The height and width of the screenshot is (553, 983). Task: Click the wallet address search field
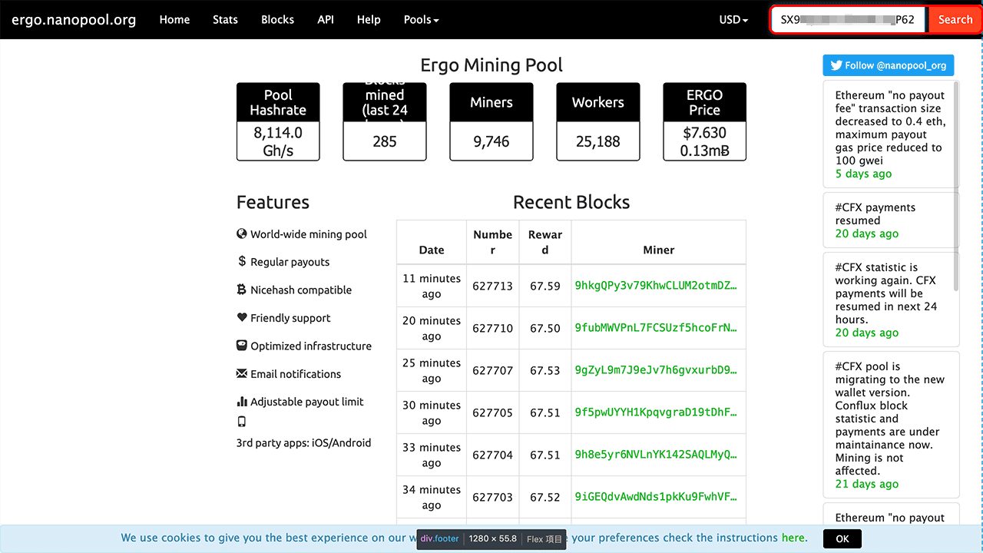[849, 20]
